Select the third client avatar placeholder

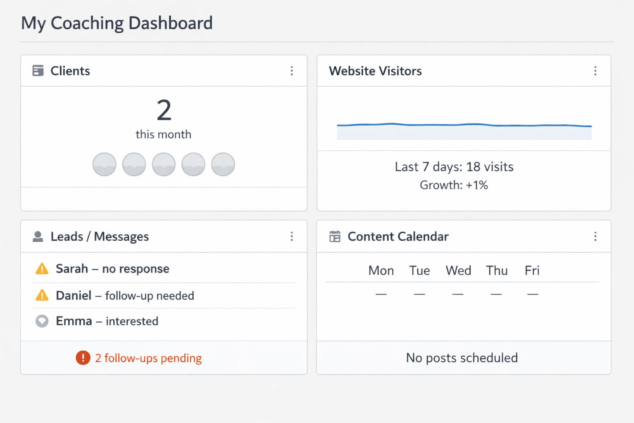point(164,164)
